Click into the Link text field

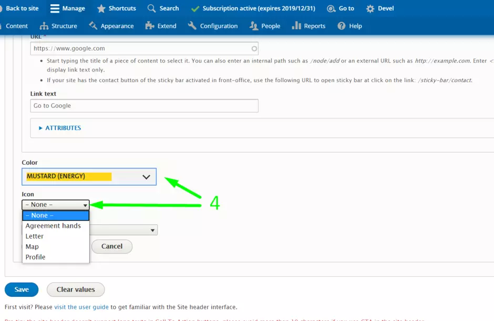click(144, 106)
